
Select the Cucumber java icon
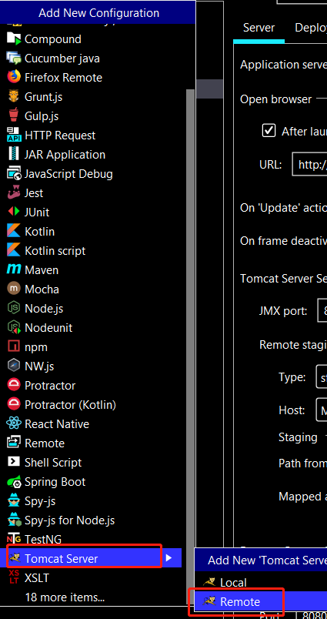coord(14,59)
